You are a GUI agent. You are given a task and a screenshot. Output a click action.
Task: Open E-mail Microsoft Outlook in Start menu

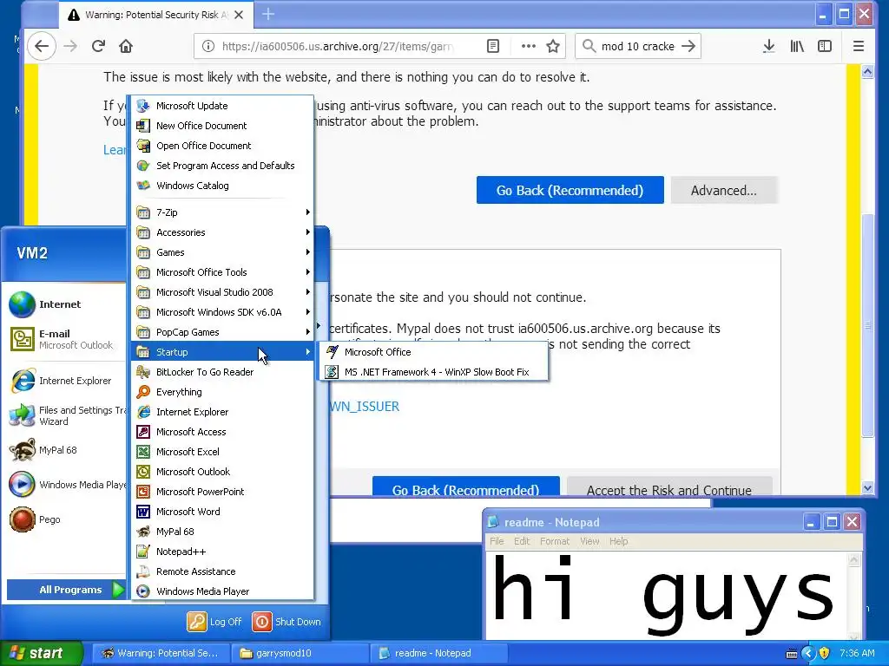coord(65,339)
